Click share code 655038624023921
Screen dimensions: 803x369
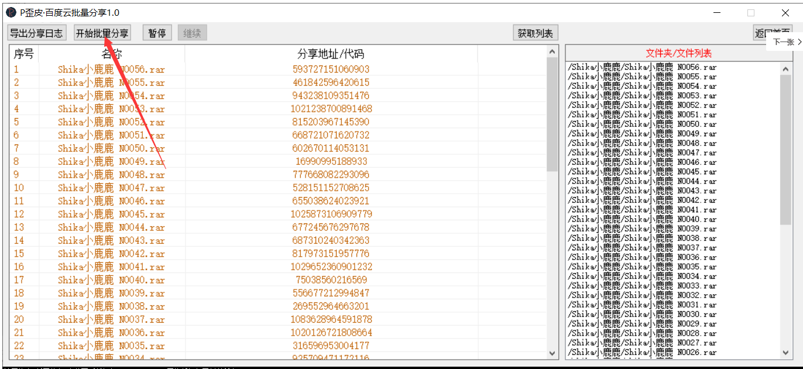coord(331,201)
